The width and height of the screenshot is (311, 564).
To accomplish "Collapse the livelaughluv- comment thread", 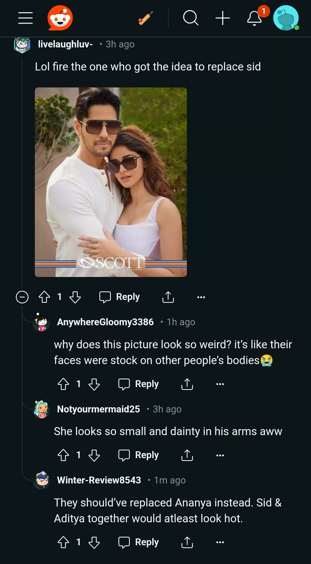I will [x=22, y=297].
